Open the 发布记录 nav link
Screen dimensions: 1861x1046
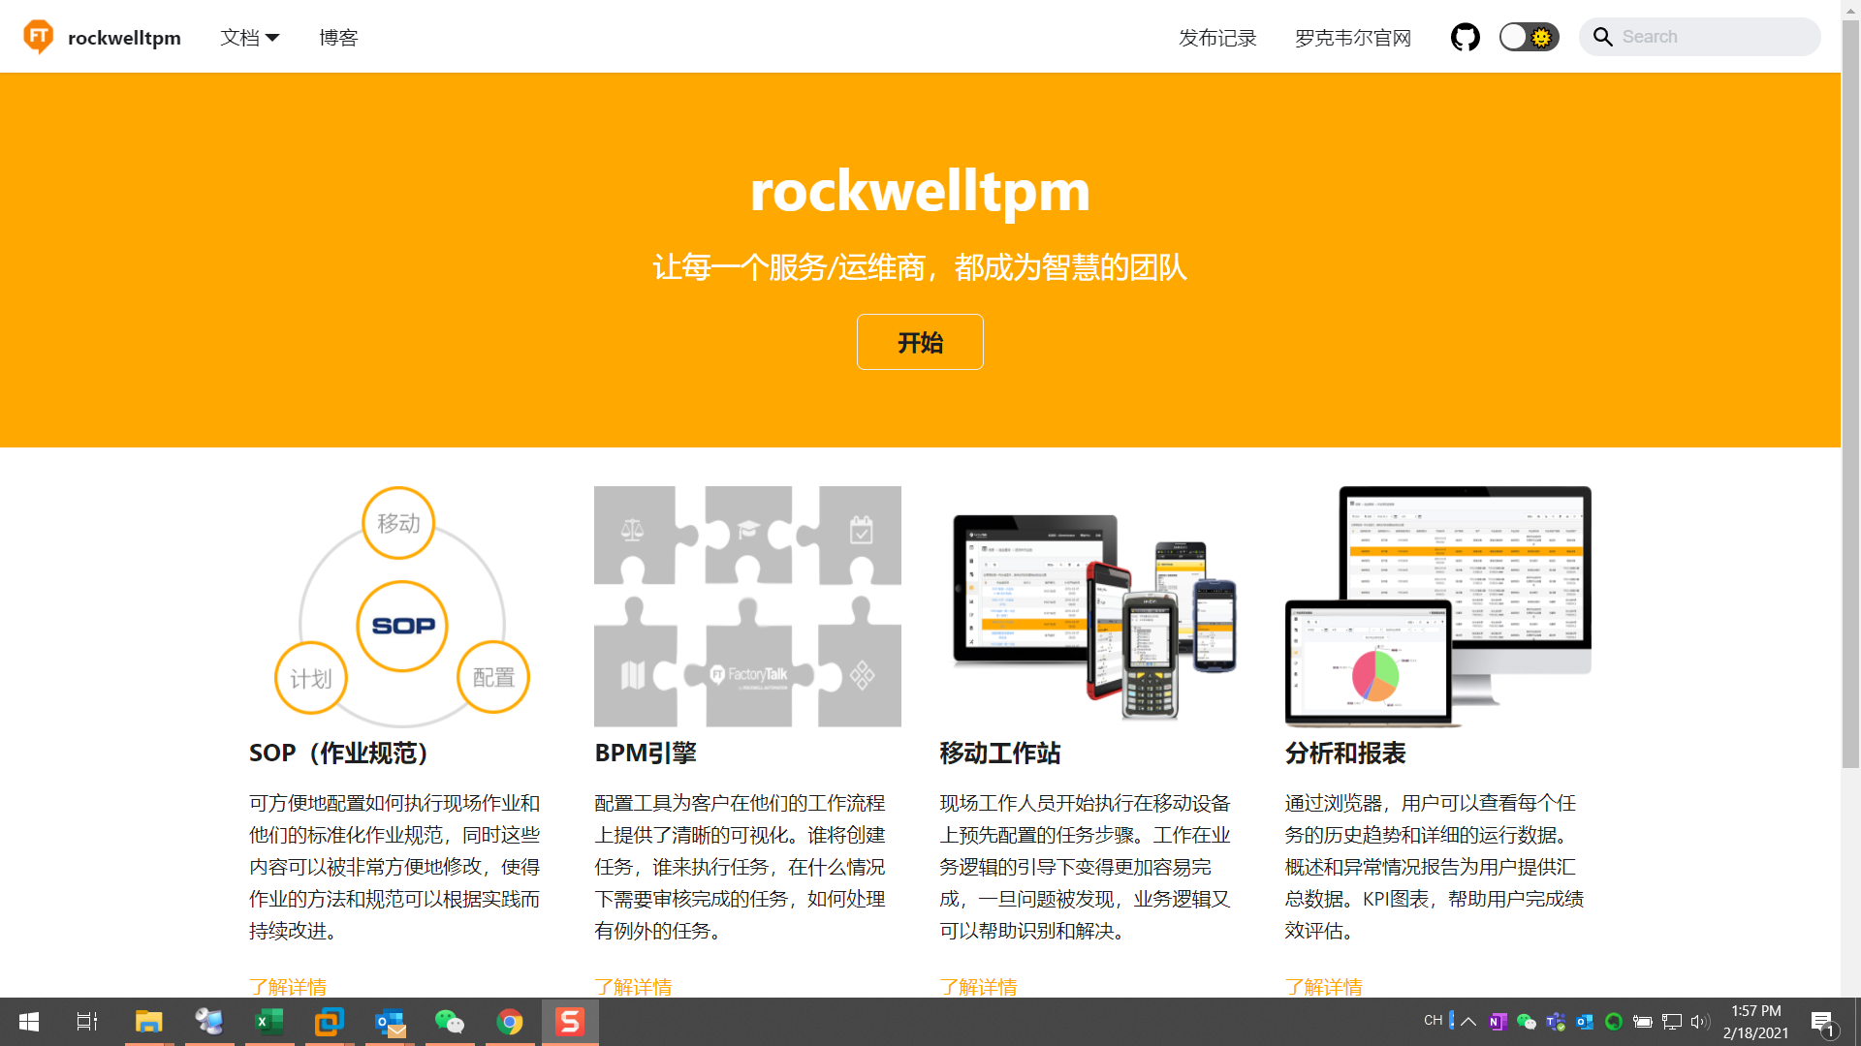(1217, 38)
